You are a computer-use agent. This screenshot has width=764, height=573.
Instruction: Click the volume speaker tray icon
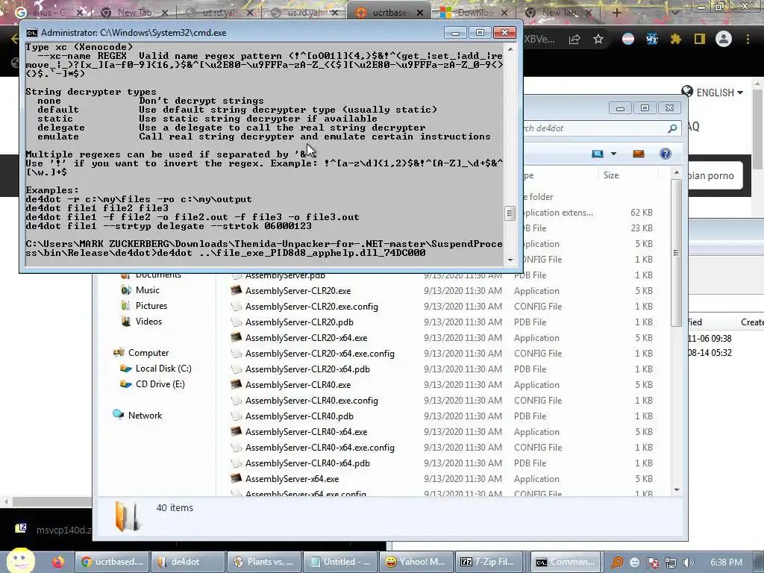tap(688, 563)
